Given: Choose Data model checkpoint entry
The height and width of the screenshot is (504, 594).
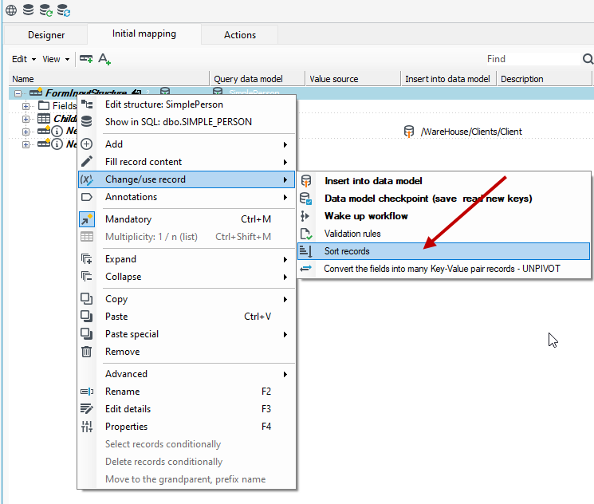Looking at the screenshot, I should 443,199.
